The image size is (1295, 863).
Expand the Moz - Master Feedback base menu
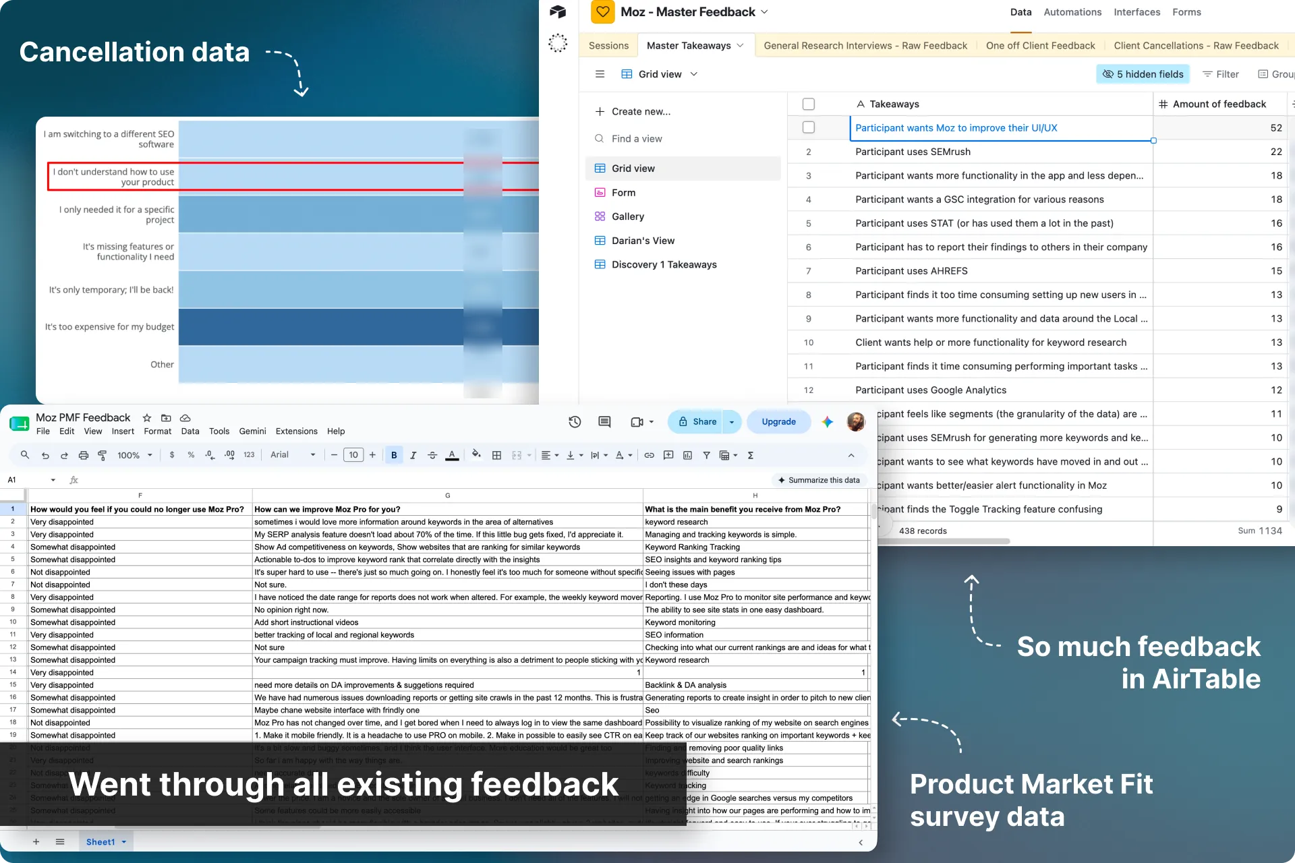764,12
